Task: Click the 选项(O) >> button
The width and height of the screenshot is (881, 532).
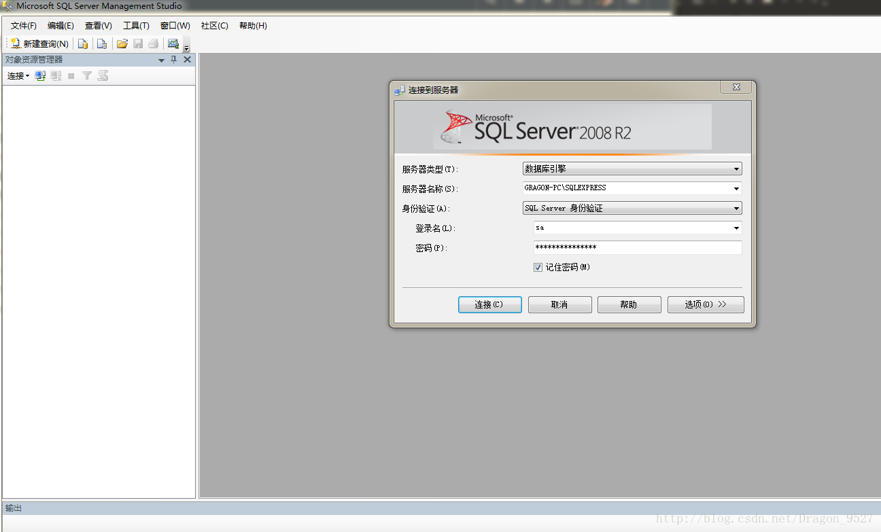Action: [706, 304]
